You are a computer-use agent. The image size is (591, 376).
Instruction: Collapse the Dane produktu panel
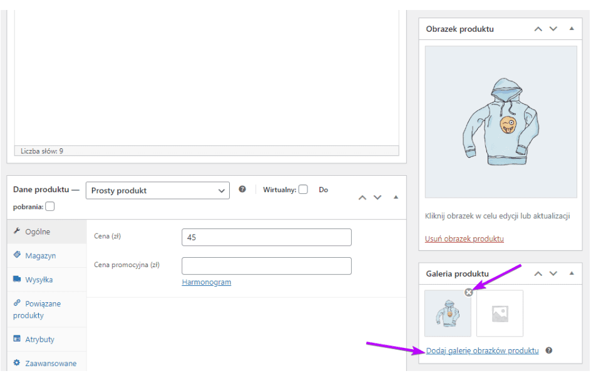[396, 197]
